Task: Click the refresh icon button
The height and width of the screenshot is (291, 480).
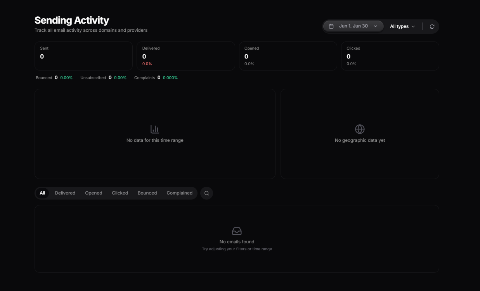Action: point(432,26)
